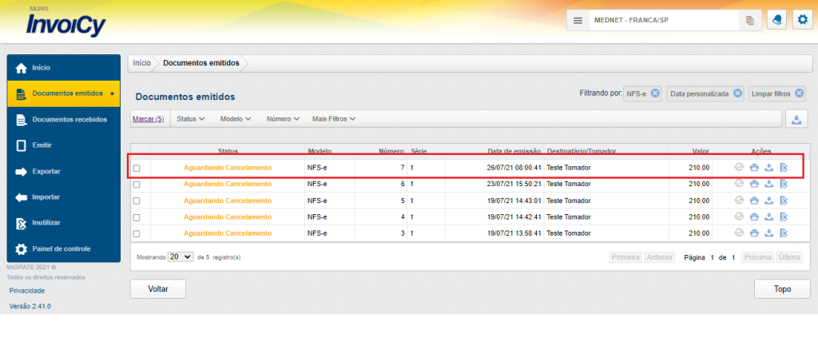Check the row for document number 3

point(137,234)
